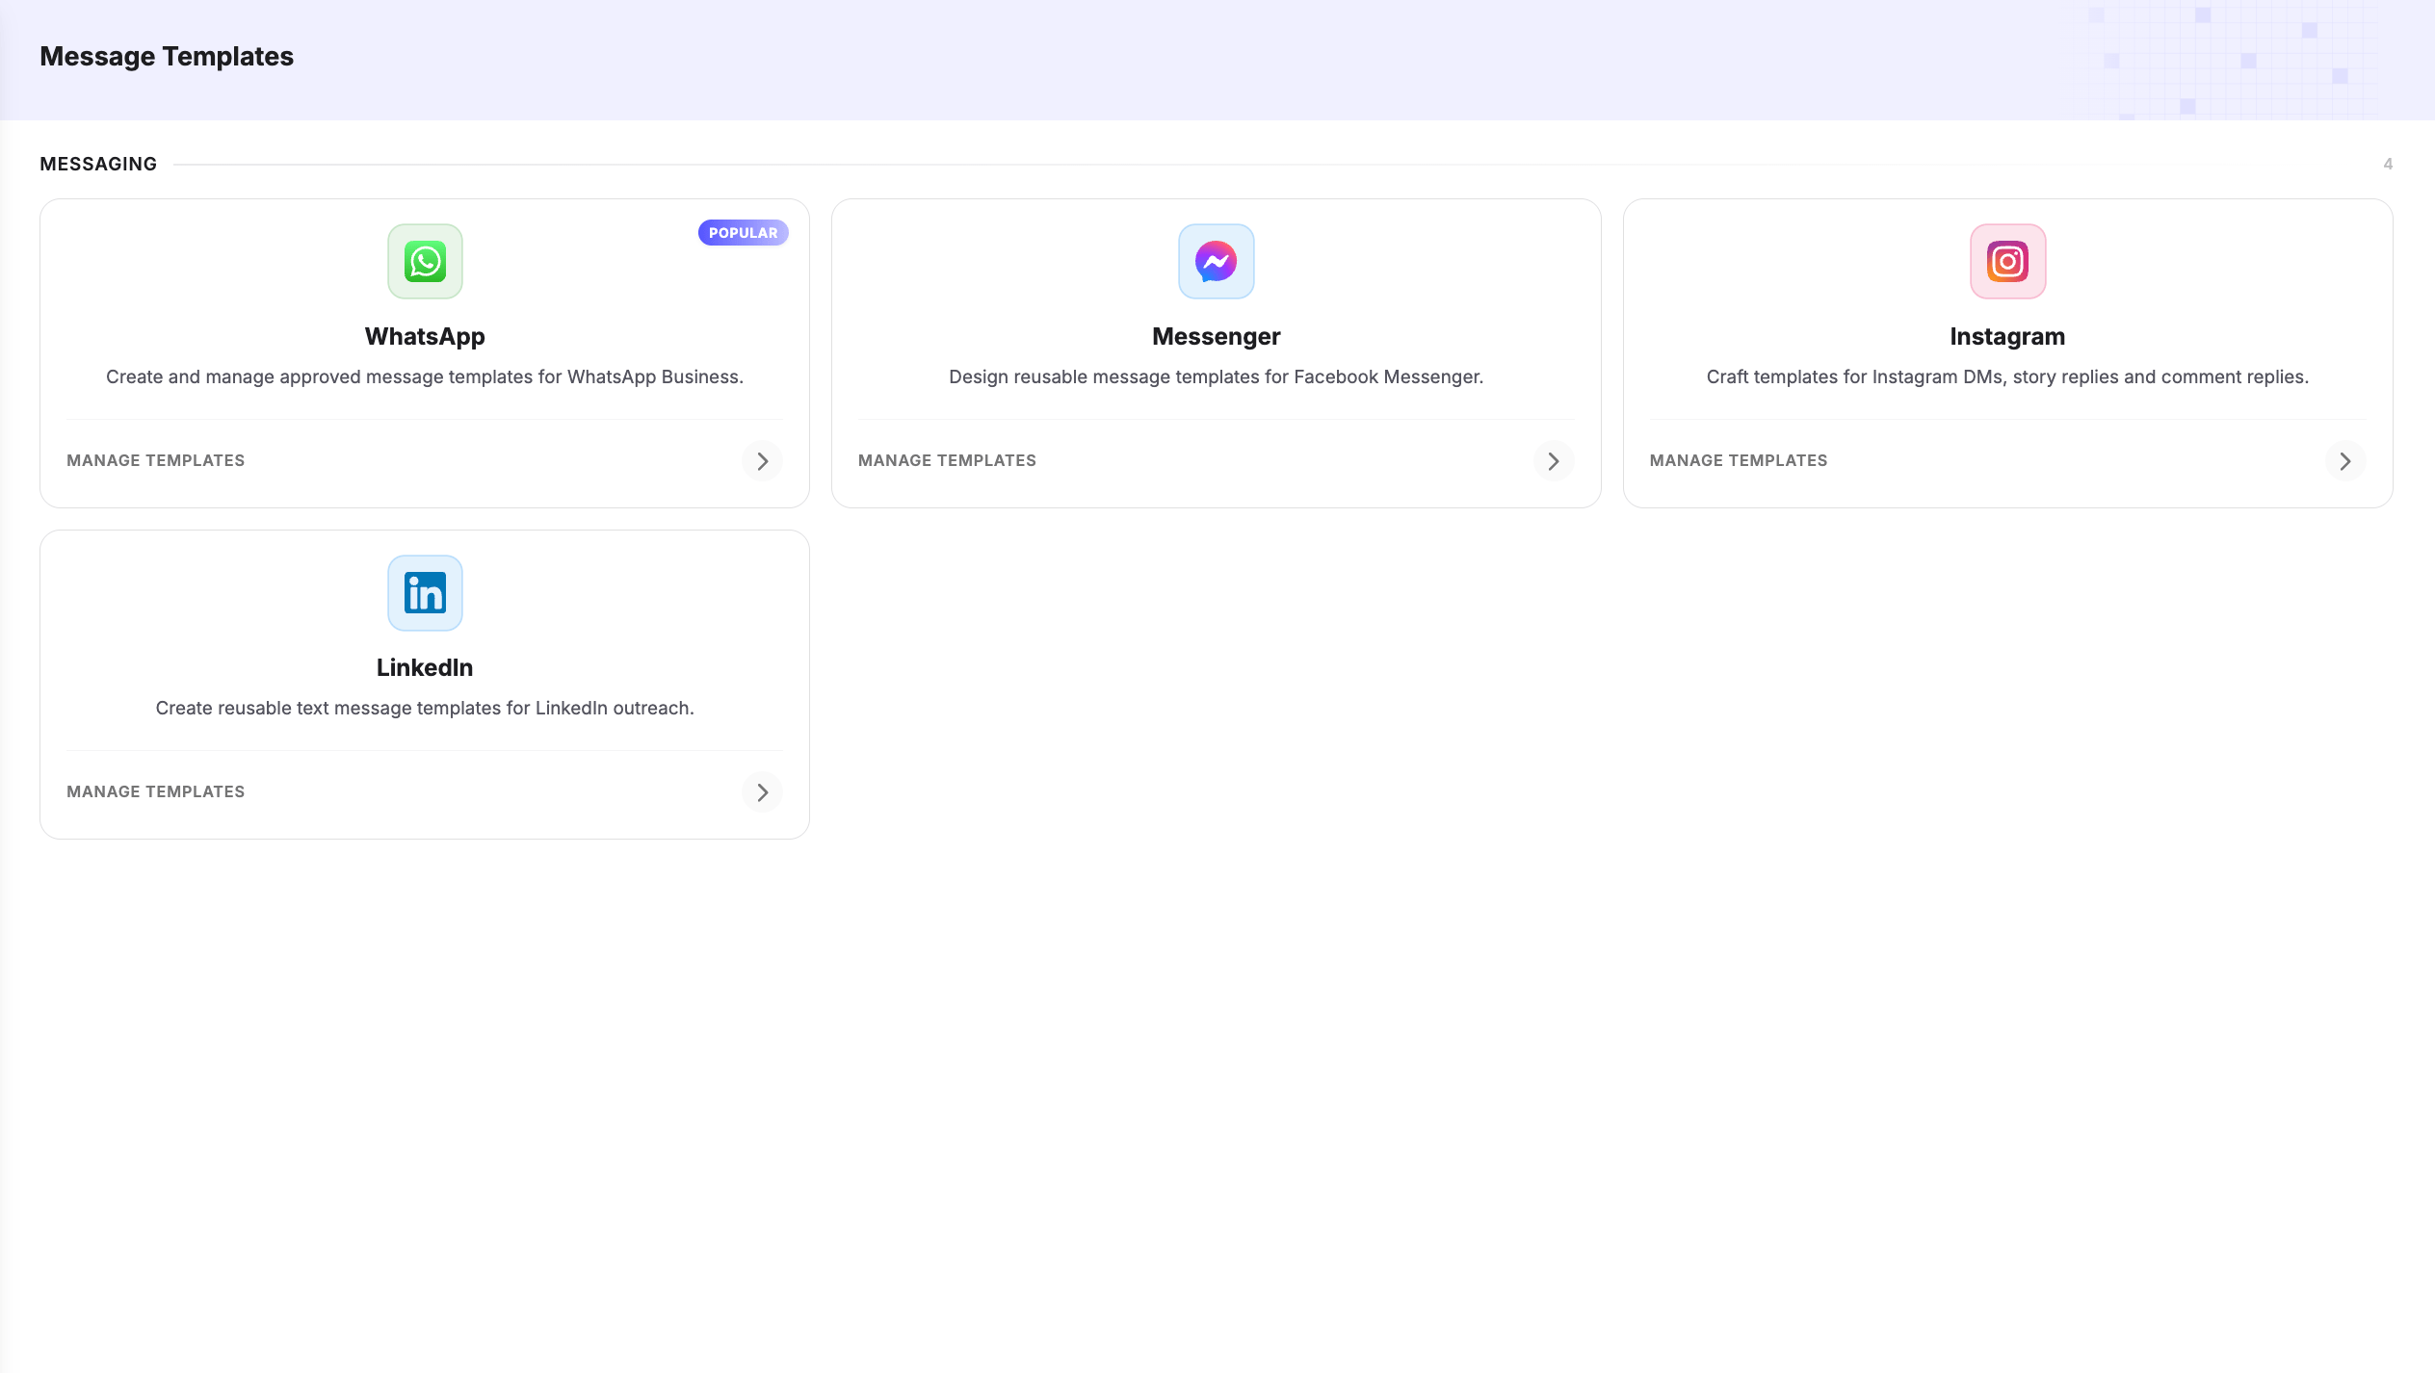Click the Facebook Messenger description text

pos(1217,377)
